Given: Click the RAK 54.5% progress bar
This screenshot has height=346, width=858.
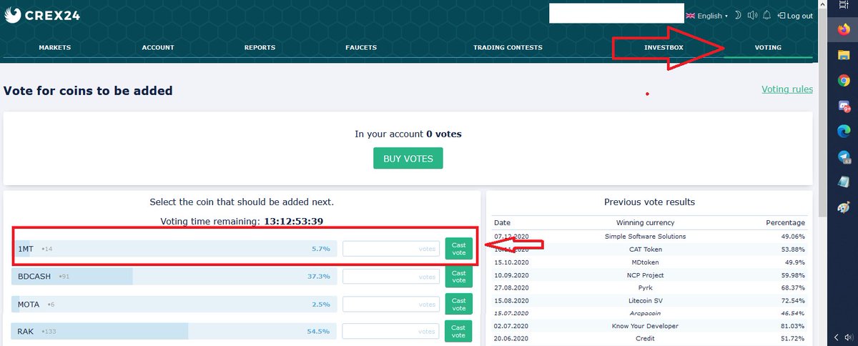Looking at the screenshot, I should click(174, 332).
